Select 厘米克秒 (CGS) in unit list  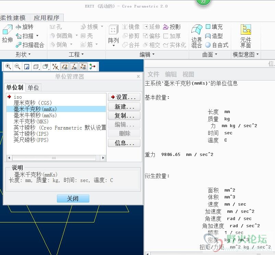(56, 103)
